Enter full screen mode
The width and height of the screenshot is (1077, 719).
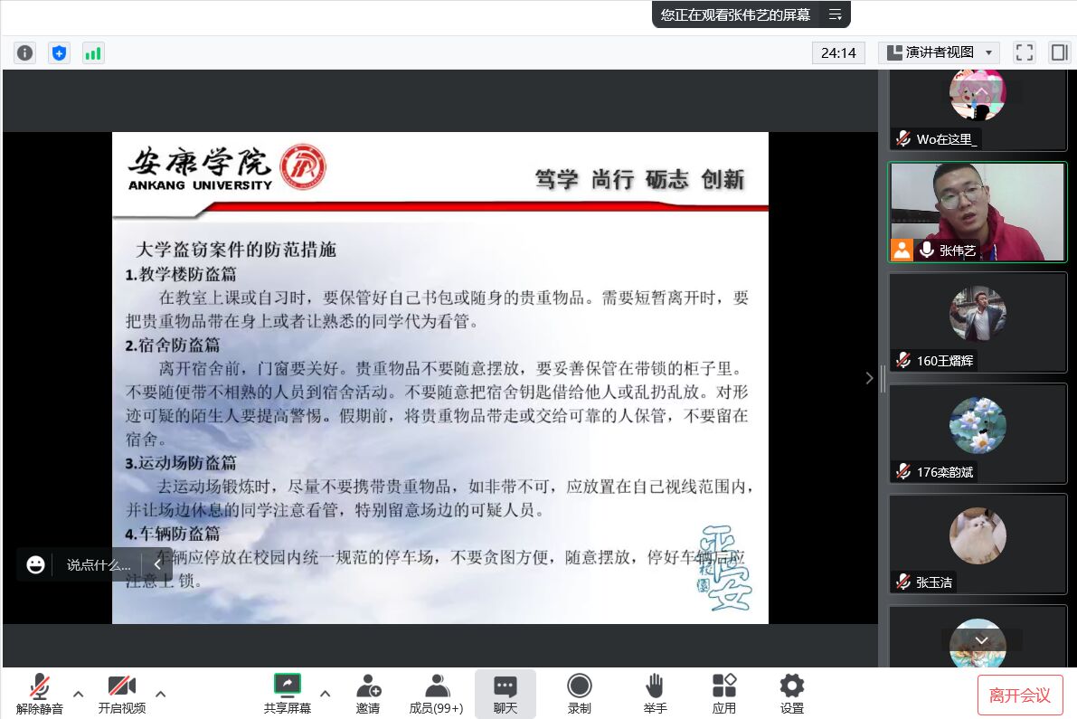point(1024,52)
